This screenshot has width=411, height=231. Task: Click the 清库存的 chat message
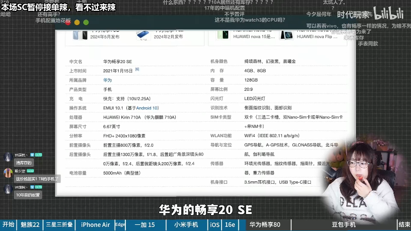pos(24,163)
